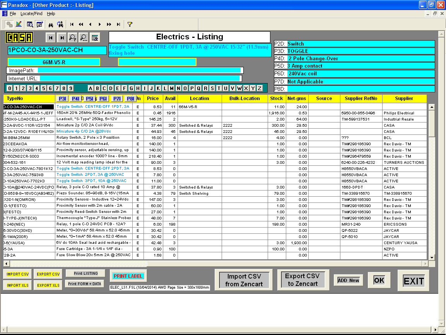Click the grey last-record button on the form
Screen dimensions: 446x335
point(62,37)
